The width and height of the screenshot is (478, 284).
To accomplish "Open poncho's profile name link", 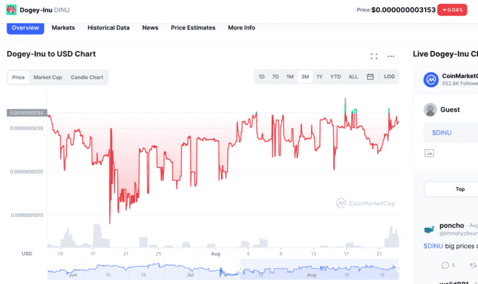I will point(451,226).
